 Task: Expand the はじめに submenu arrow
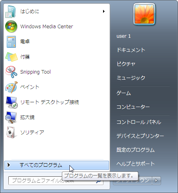pos(104,12)
